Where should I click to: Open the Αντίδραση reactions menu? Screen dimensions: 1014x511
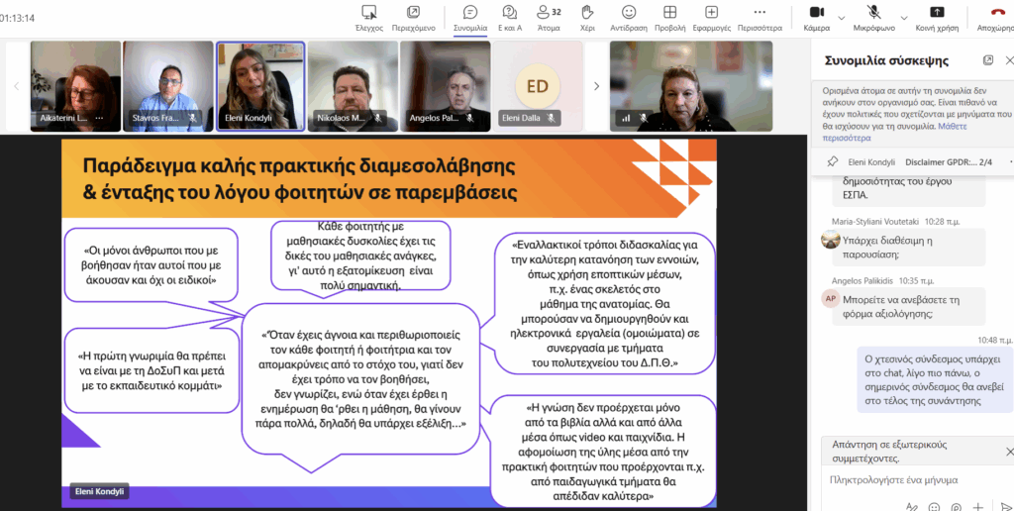click(x=629, y=15)
